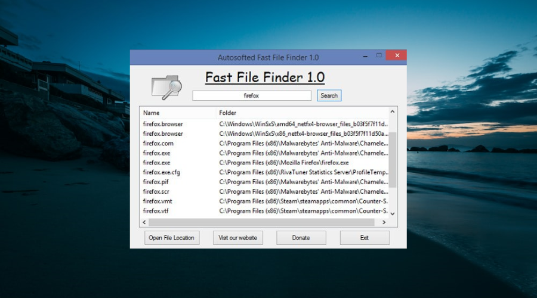The image size is (537, 298).
Task: Click the horizontal scrollbar thumb
Action: point(262,222)
